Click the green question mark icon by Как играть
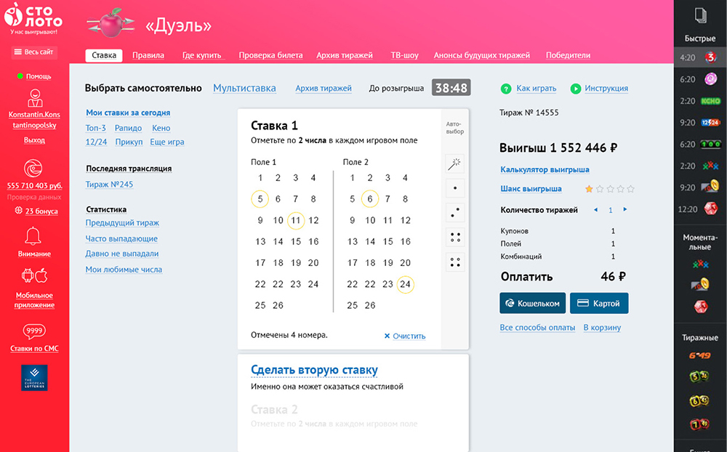This screenshot has width=727, height=452. pyautogui.click(x=506, y=89)
